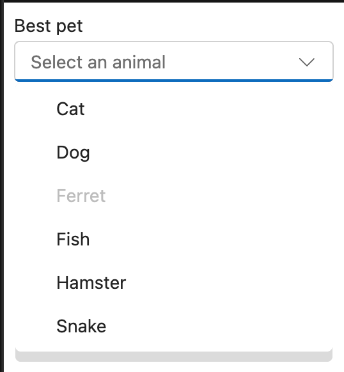Viewport: 344px width, 372px height.
Task: Click the Best pet combo box
Action: click(174, 61)
